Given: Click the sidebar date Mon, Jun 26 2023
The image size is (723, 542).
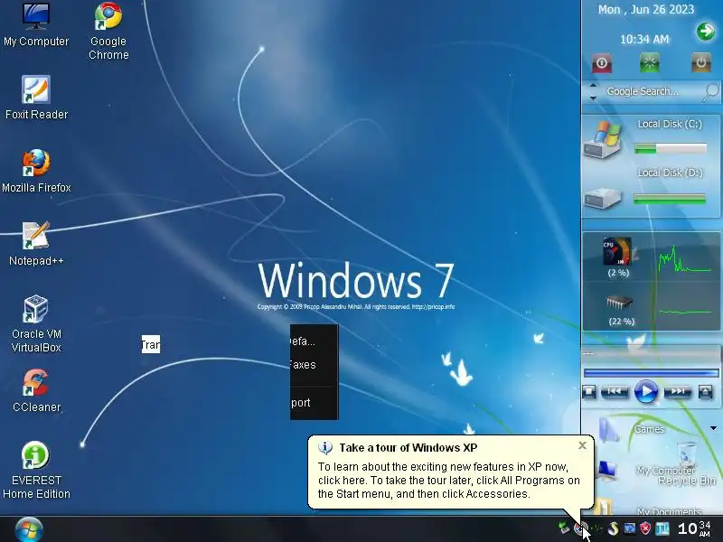Looking at the screenshot, I should (646, 9).
